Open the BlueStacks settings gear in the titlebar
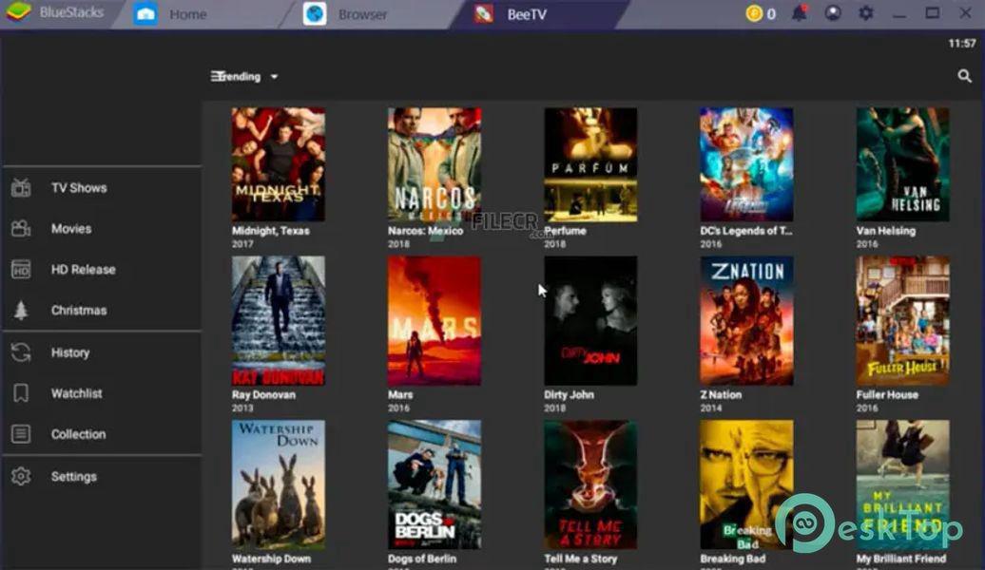 point(864,13)
